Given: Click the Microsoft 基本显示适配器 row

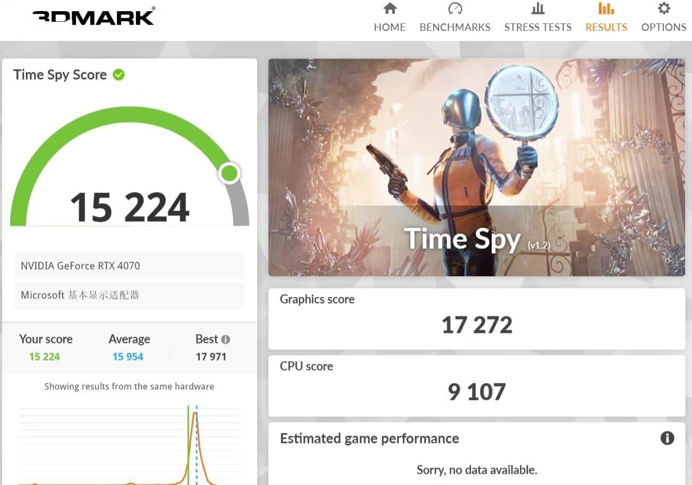Looking at the screenshot, I should click(x=129, y=295).
